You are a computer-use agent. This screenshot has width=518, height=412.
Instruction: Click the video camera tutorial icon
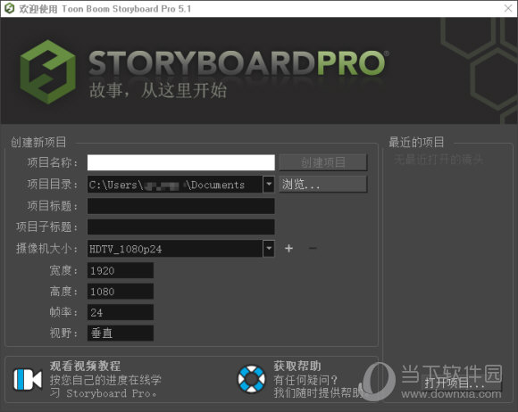[x=28, y=379]
